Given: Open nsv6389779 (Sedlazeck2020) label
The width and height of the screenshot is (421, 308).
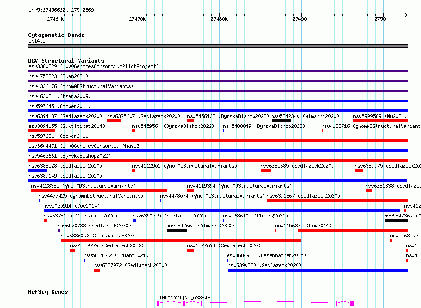Looking at the screenshot, I should pyautogui.click(x=107, y=245).
